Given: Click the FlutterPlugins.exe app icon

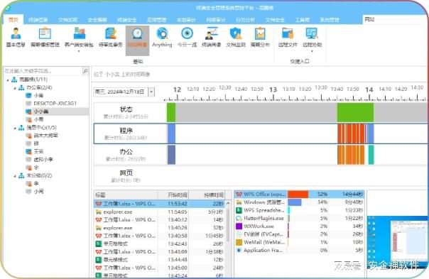Looking at the screenshot, I should tap(239, 218).
